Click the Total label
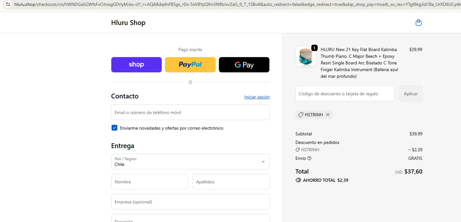Image resolution: width=461 pixels, height=222 pixels. coord(302,172)
